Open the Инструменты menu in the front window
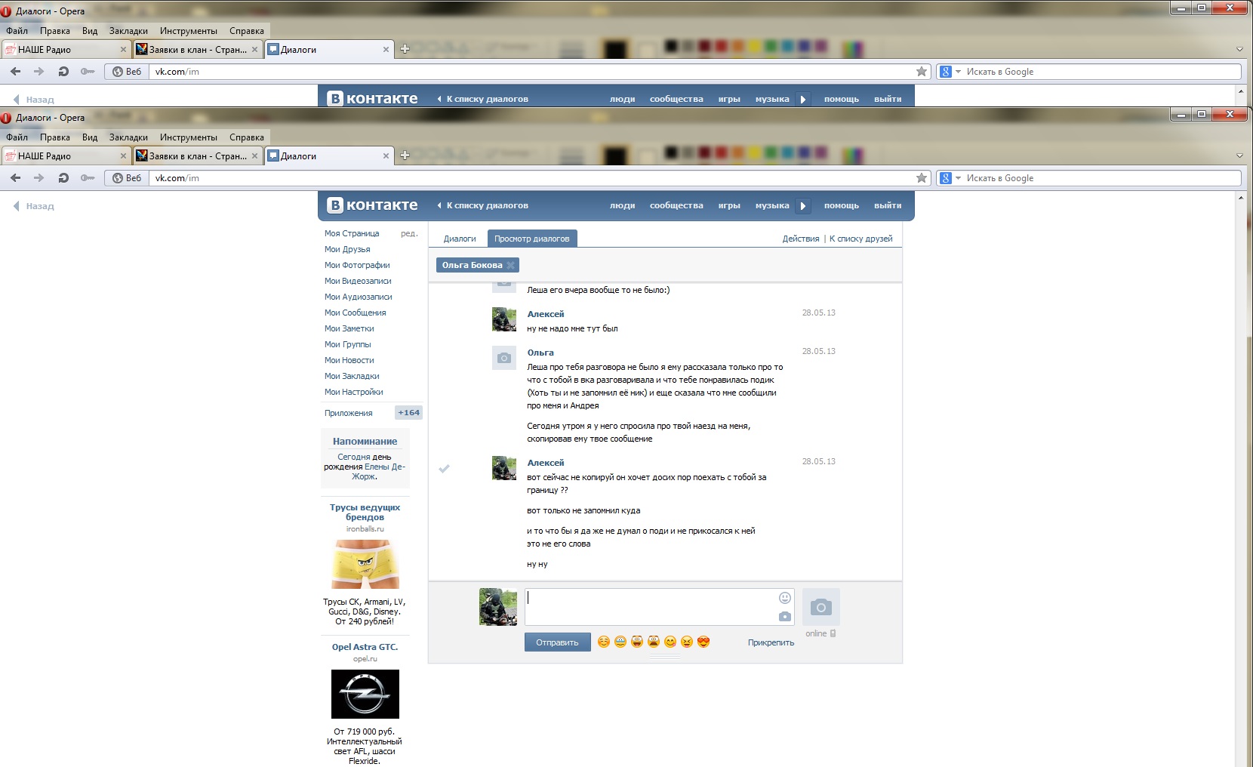This screenshot has height=767, width=1253. coord(189,137)
